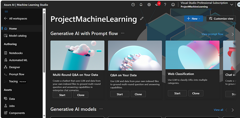Image resolution: width=240 pixels, height=118 pixels.
Task: Open the New dropdown button
Action: [x=193, y=19]
